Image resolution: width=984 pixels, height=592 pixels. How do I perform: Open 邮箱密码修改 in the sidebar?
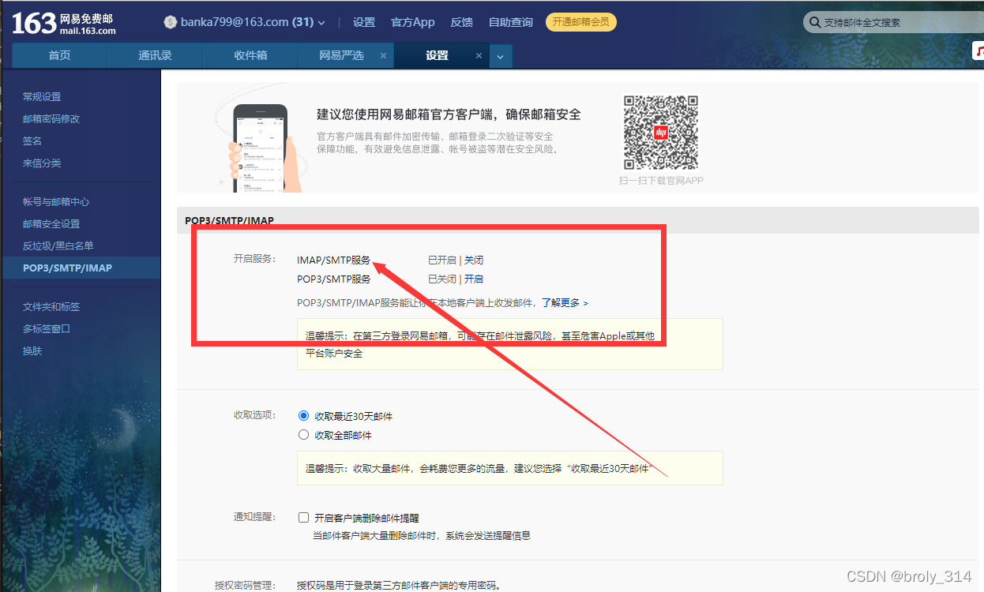coord(51,118)
